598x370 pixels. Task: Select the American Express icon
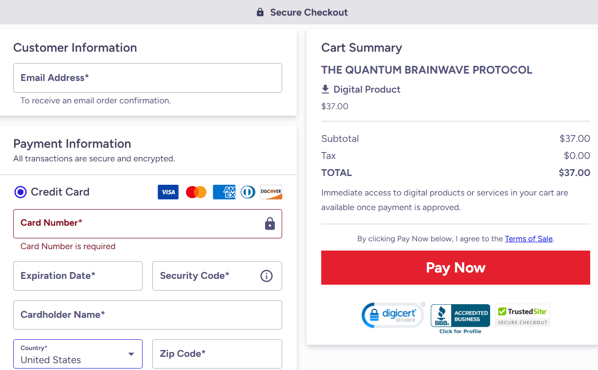[224, 192]
